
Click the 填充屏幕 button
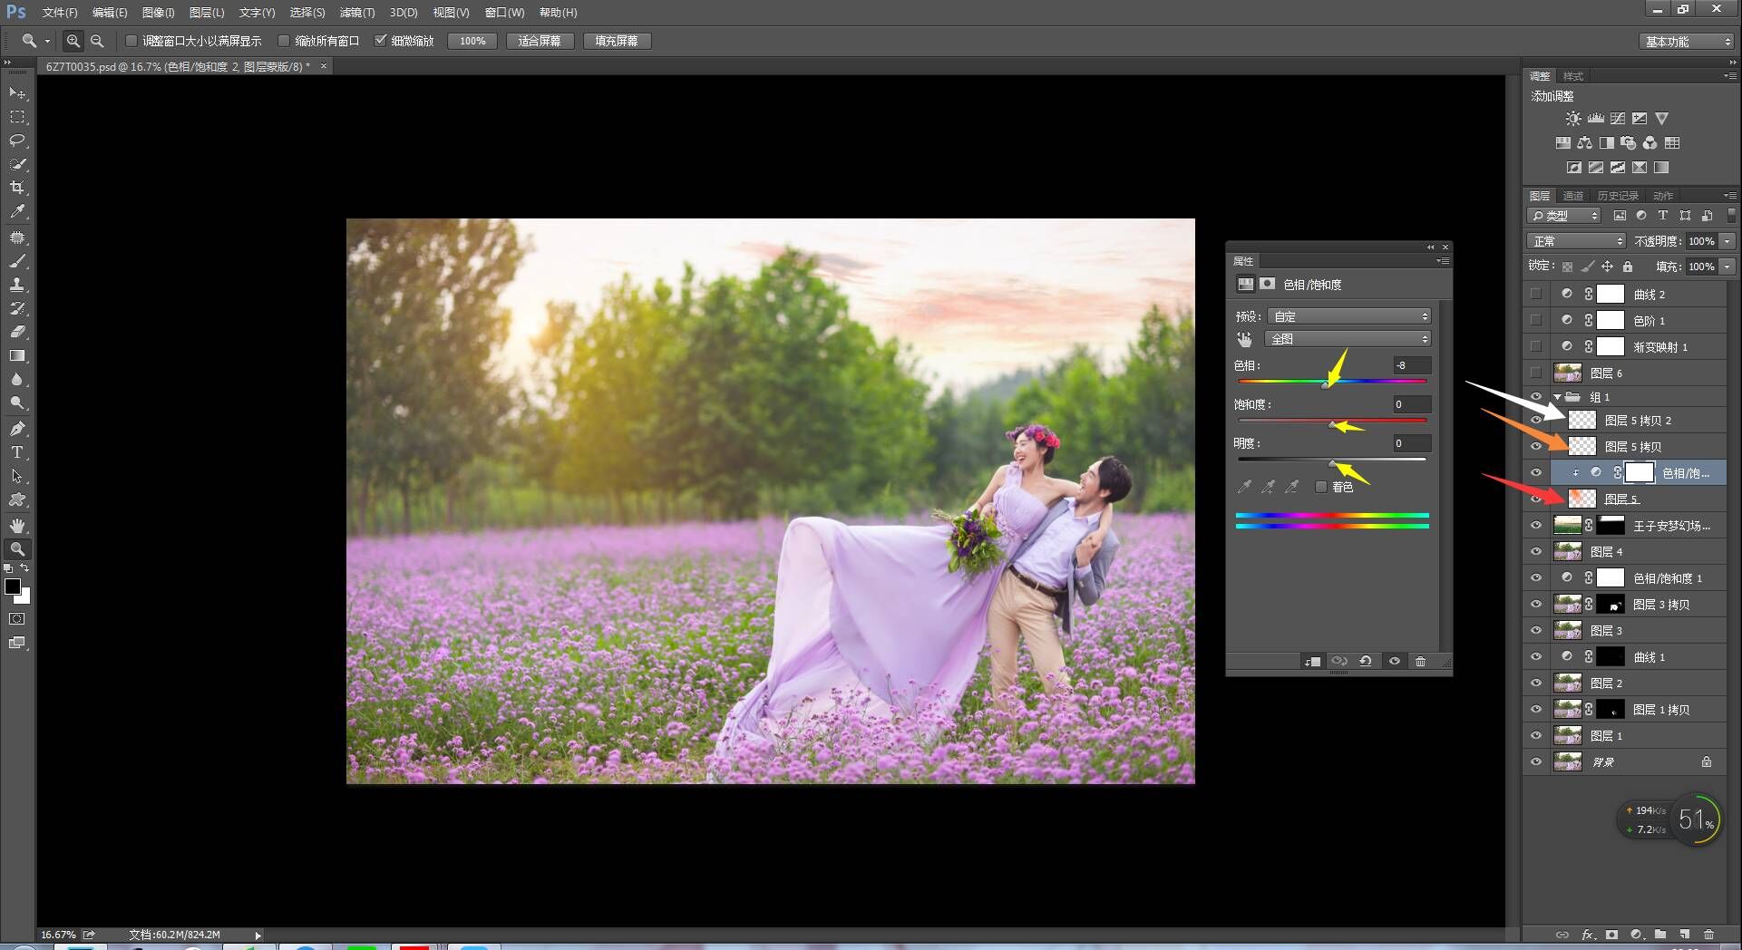(616, 41)
